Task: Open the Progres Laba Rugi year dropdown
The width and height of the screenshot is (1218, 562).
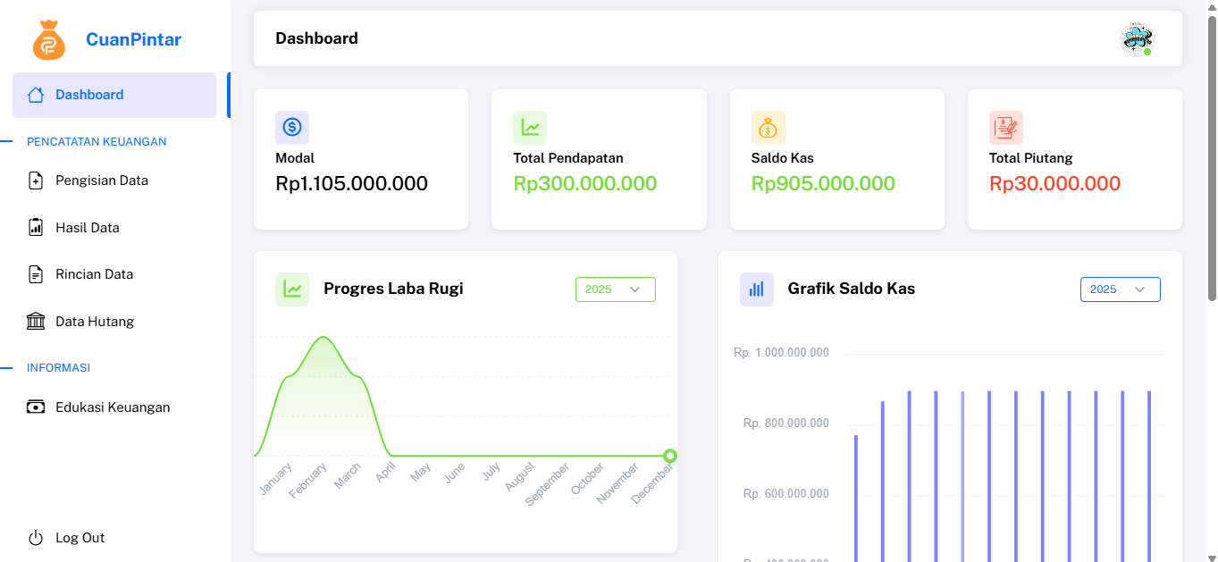Action: [x=615, y=289]
